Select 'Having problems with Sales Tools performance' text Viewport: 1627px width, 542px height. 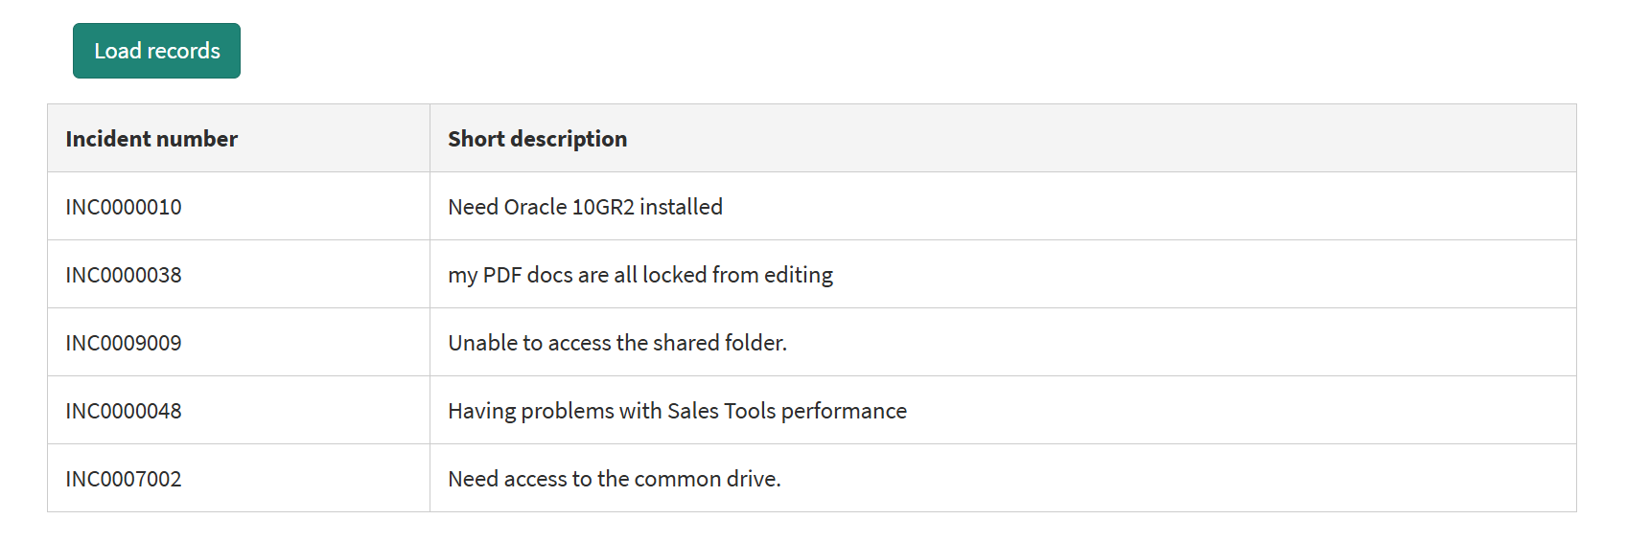click(x=677, y=411)
